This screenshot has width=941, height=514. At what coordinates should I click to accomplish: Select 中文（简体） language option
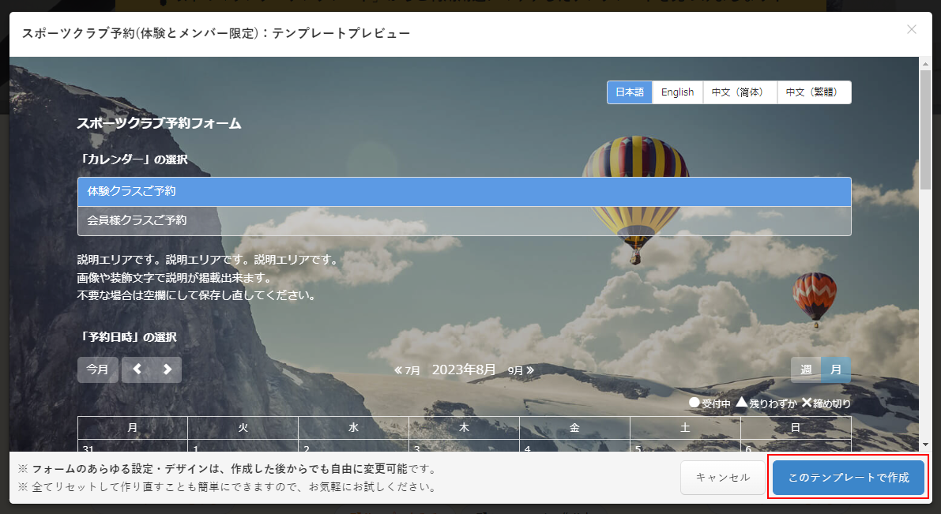tap(737, 92)
